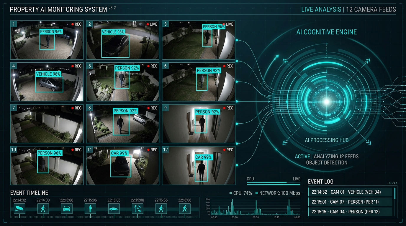Image resolution: width=406 pixels, height=226 pixels.
Task: Open camera feed 7 thumbnail
Action: tap(47, 124)
